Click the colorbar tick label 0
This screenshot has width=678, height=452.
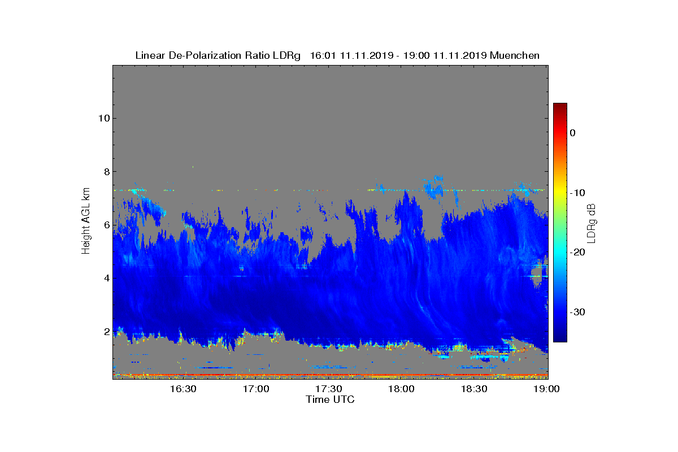tap(572, 133)
